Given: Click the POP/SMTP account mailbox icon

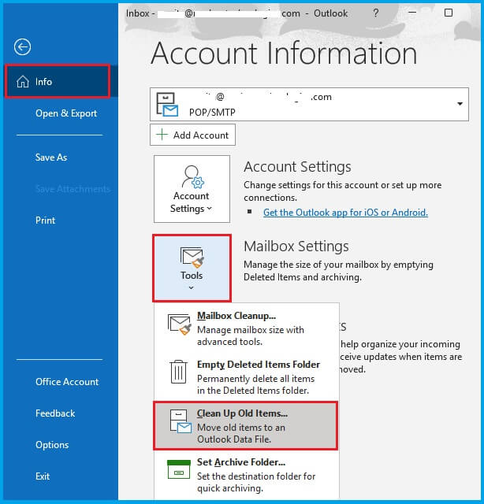Looking at the screenshot, I should [166, 105].
